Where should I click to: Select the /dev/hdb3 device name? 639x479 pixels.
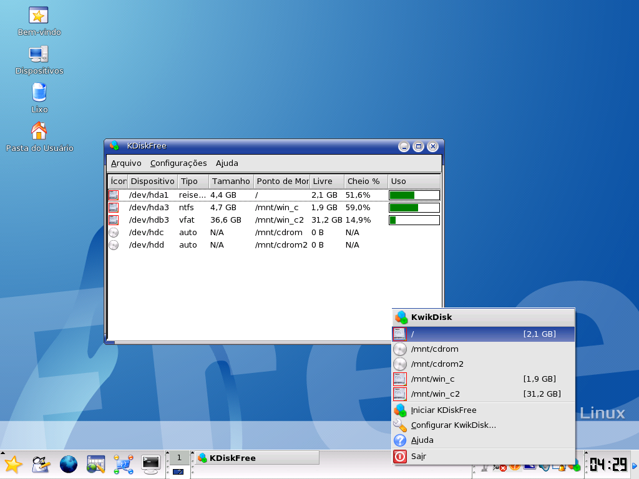click(x=149, y=220)
